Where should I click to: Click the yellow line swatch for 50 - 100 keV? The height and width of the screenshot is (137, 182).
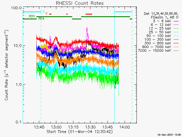[x=176, y=36]
